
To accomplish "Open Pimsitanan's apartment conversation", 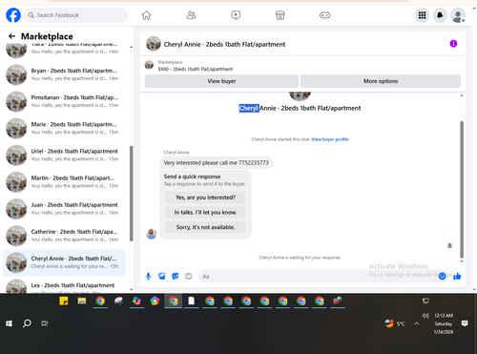I will coord(65,101).
